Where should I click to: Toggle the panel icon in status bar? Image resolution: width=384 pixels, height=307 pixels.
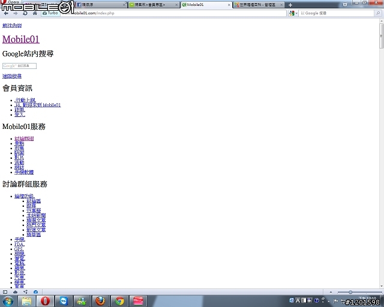click(5, 292)
